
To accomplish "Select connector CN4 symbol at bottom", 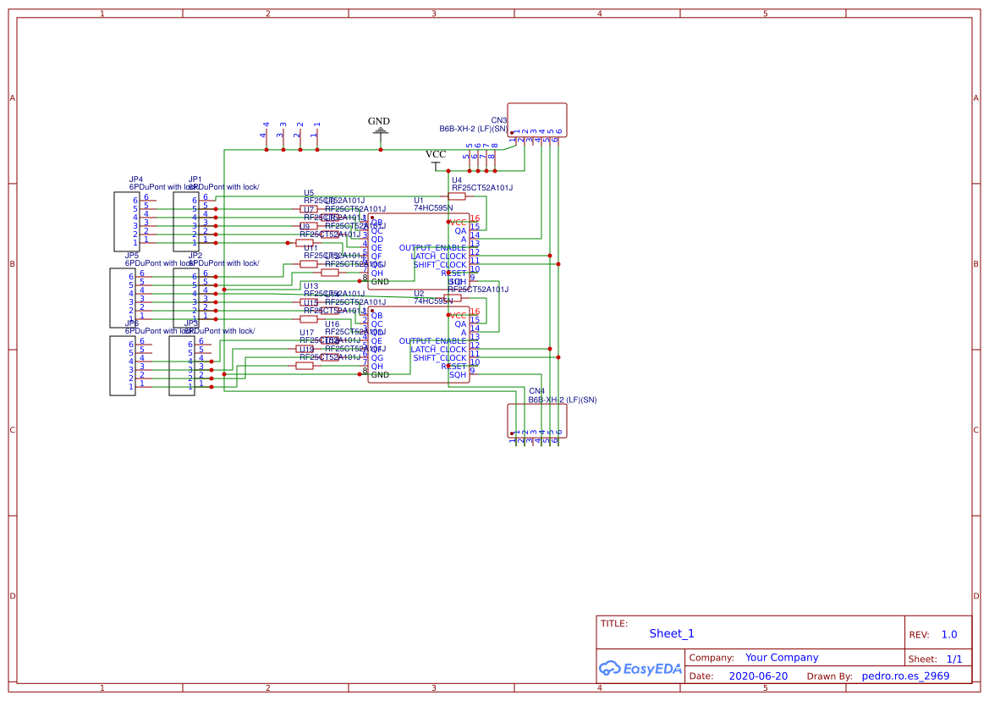I will 536,422.
